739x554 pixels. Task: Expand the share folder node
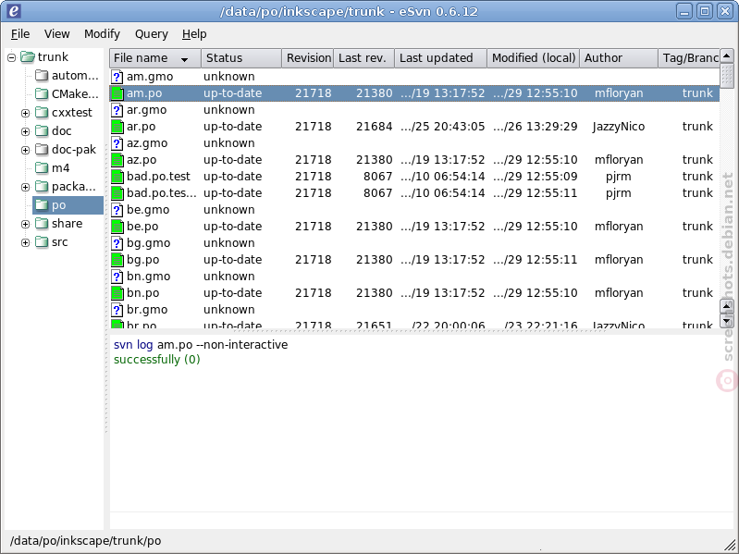click(x=26, y=224)
